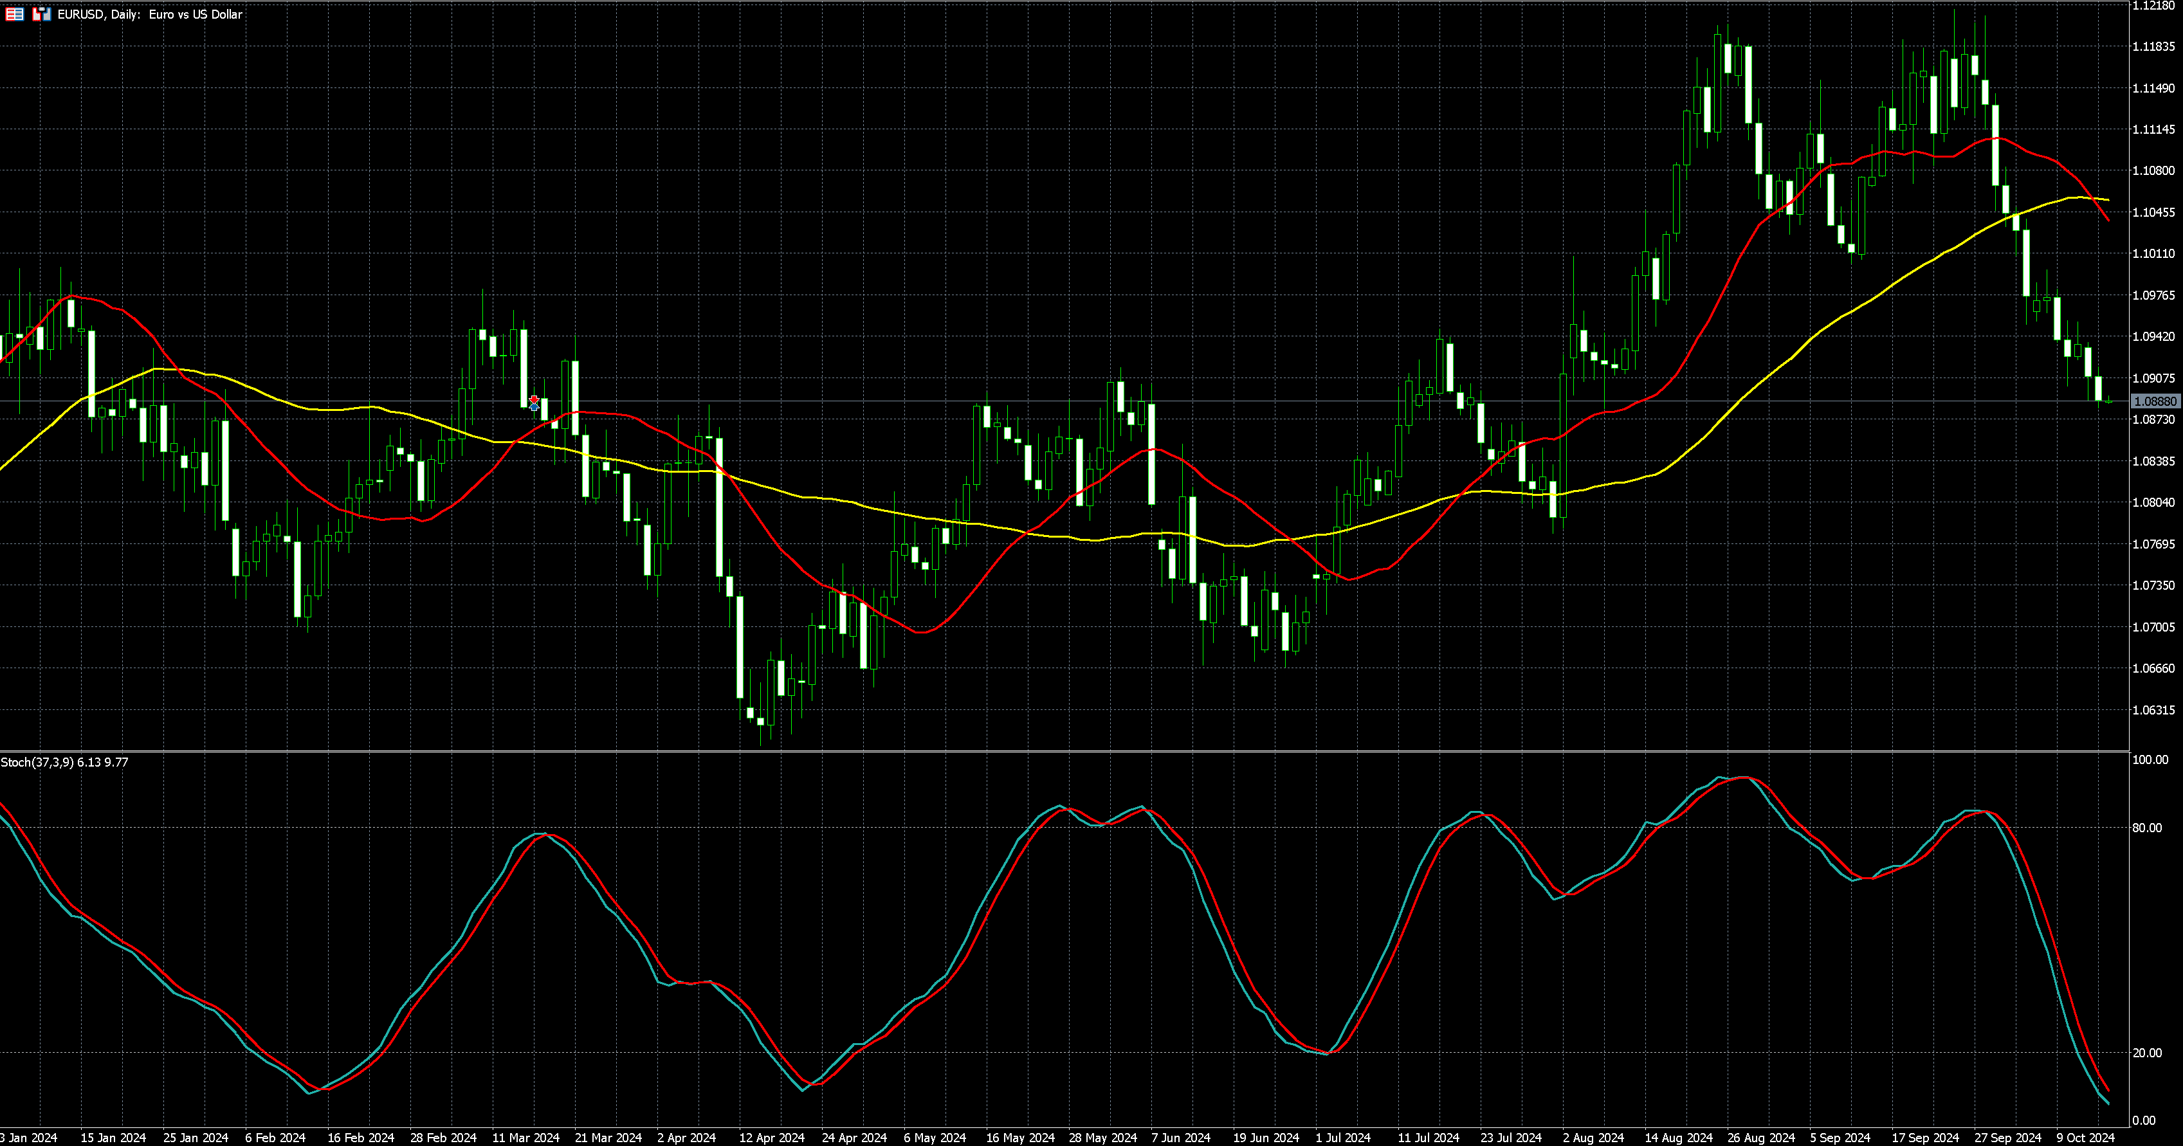This screenshot has width=2183, height=1146.
Task: Click the 1 Jul 2024 date label
Action: pyautogui.click(x=1343, y=1138)
